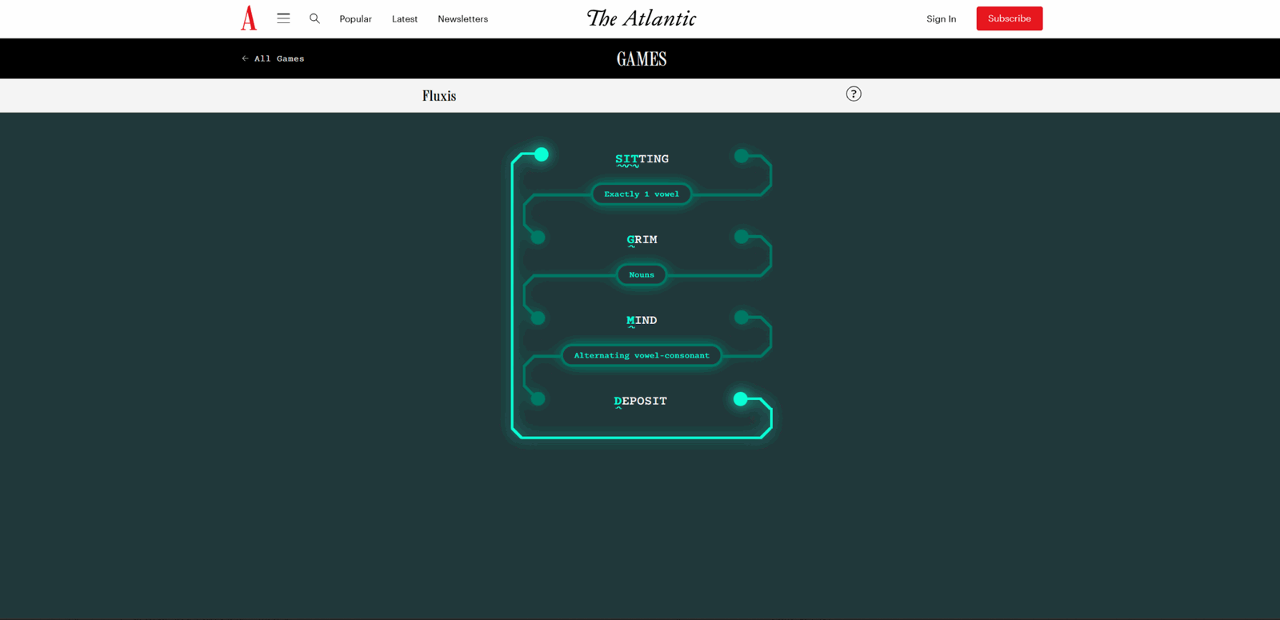Select the word DEPOSIT

coord(640,402)
